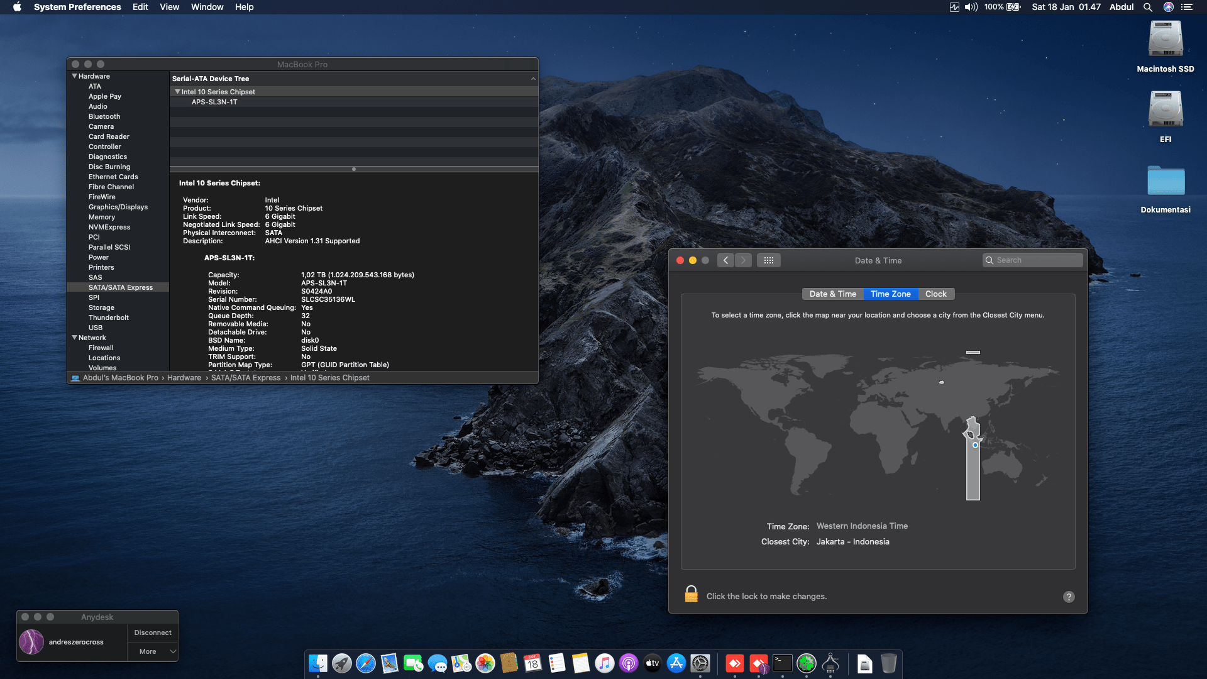Open Finder from the dock
The width and height of the screenshot is (1207, 679).
point(318,663)
